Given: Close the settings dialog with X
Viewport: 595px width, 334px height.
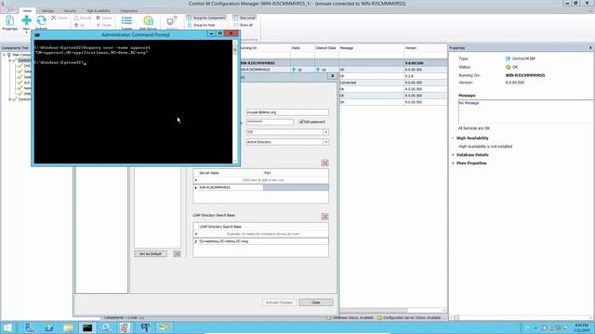Looking at the screenshot, I should [333, 76].
